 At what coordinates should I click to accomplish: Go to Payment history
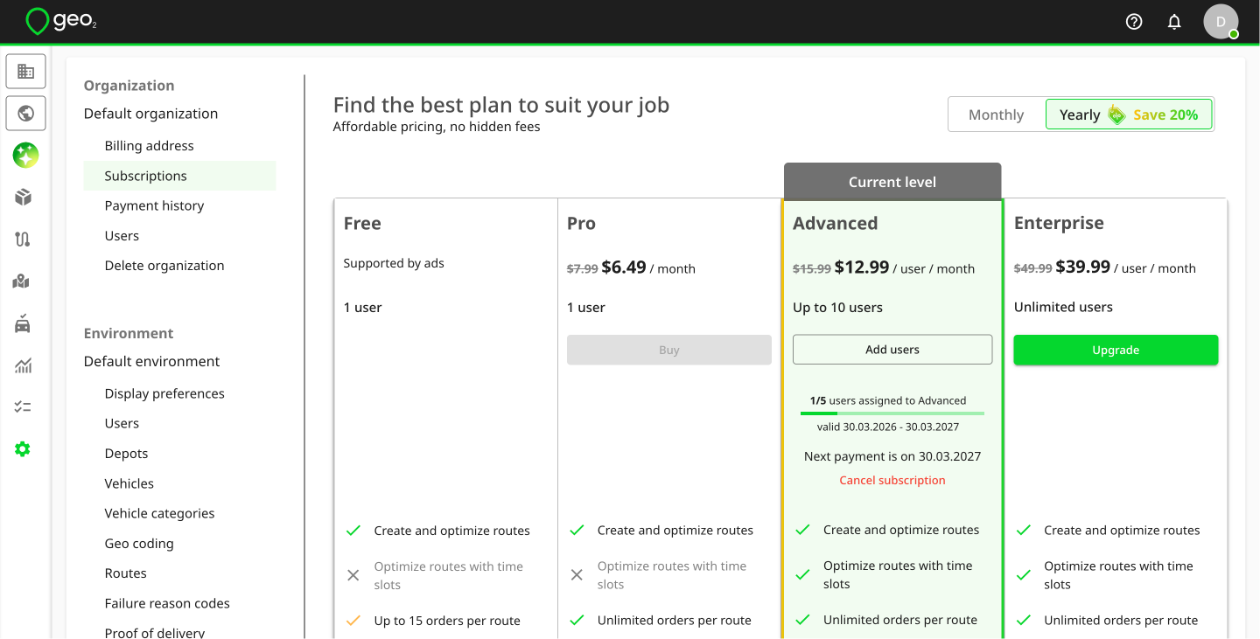click(x=154, y=205)
